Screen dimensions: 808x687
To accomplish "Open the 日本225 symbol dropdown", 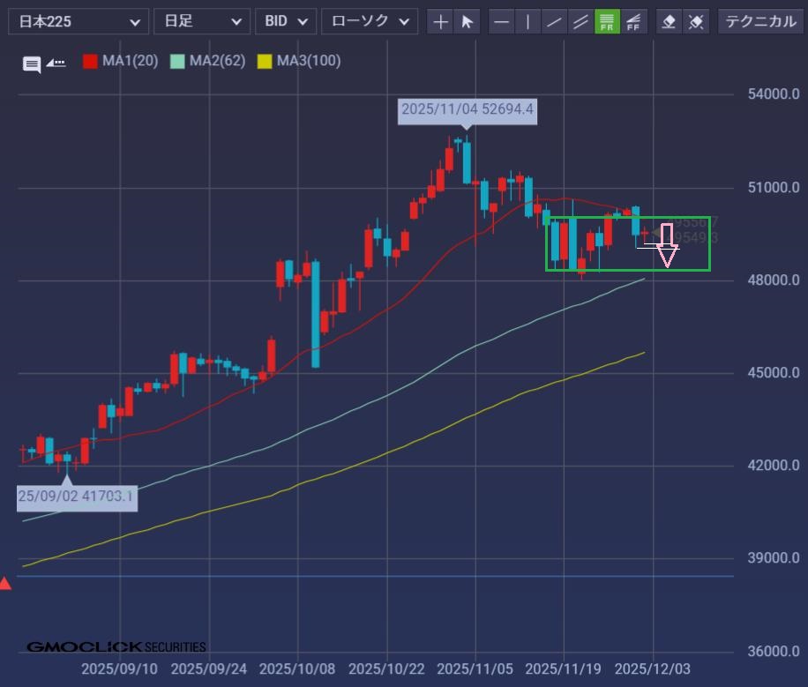I will [x=78, y=21].
